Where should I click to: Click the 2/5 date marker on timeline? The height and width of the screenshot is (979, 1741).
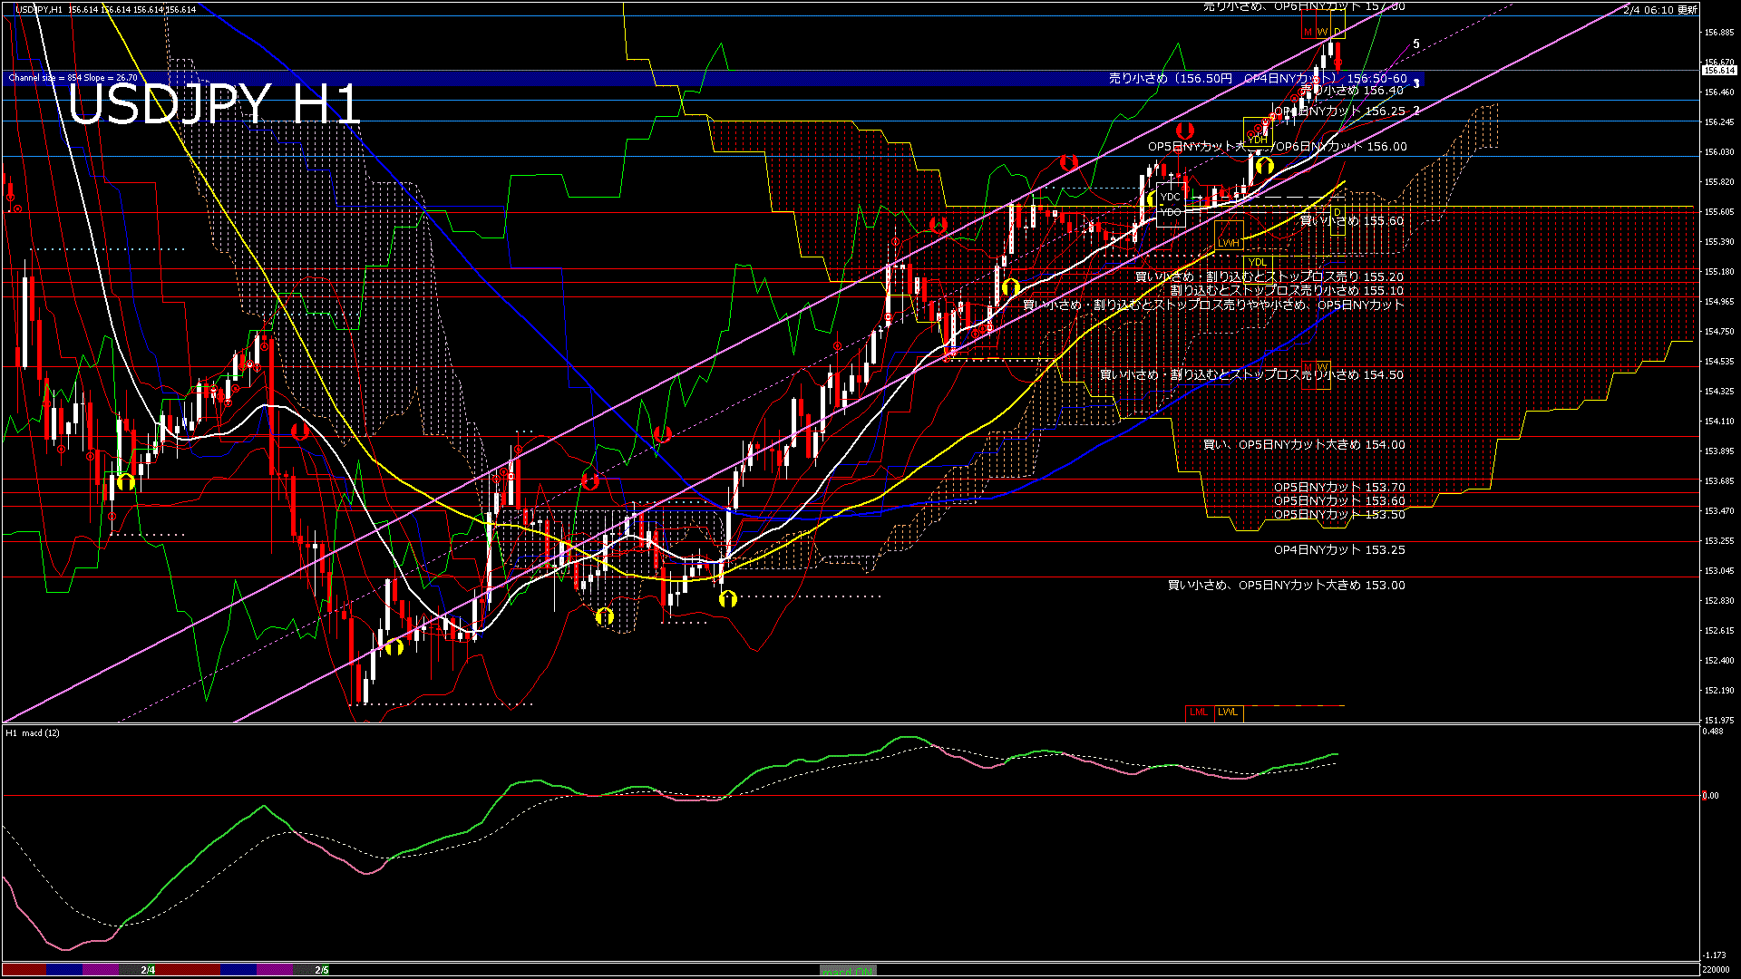pyautogui.click(x=322, y=970)
